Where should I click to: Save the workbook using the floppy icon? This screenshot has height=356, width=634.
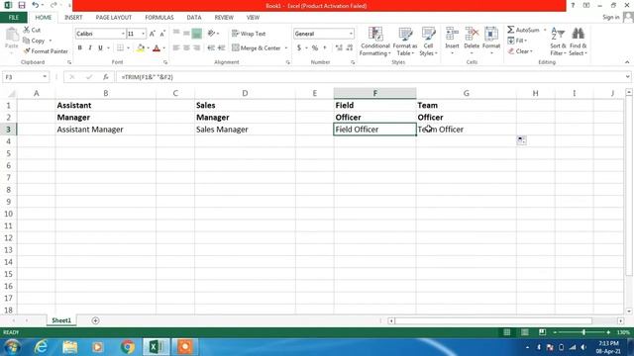[x=22, y=5]
